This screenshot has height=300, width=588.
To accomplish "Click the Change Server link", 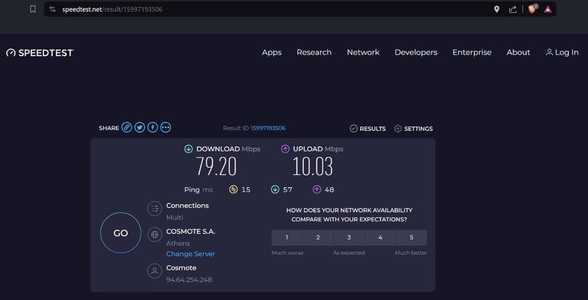I will 190,254.
